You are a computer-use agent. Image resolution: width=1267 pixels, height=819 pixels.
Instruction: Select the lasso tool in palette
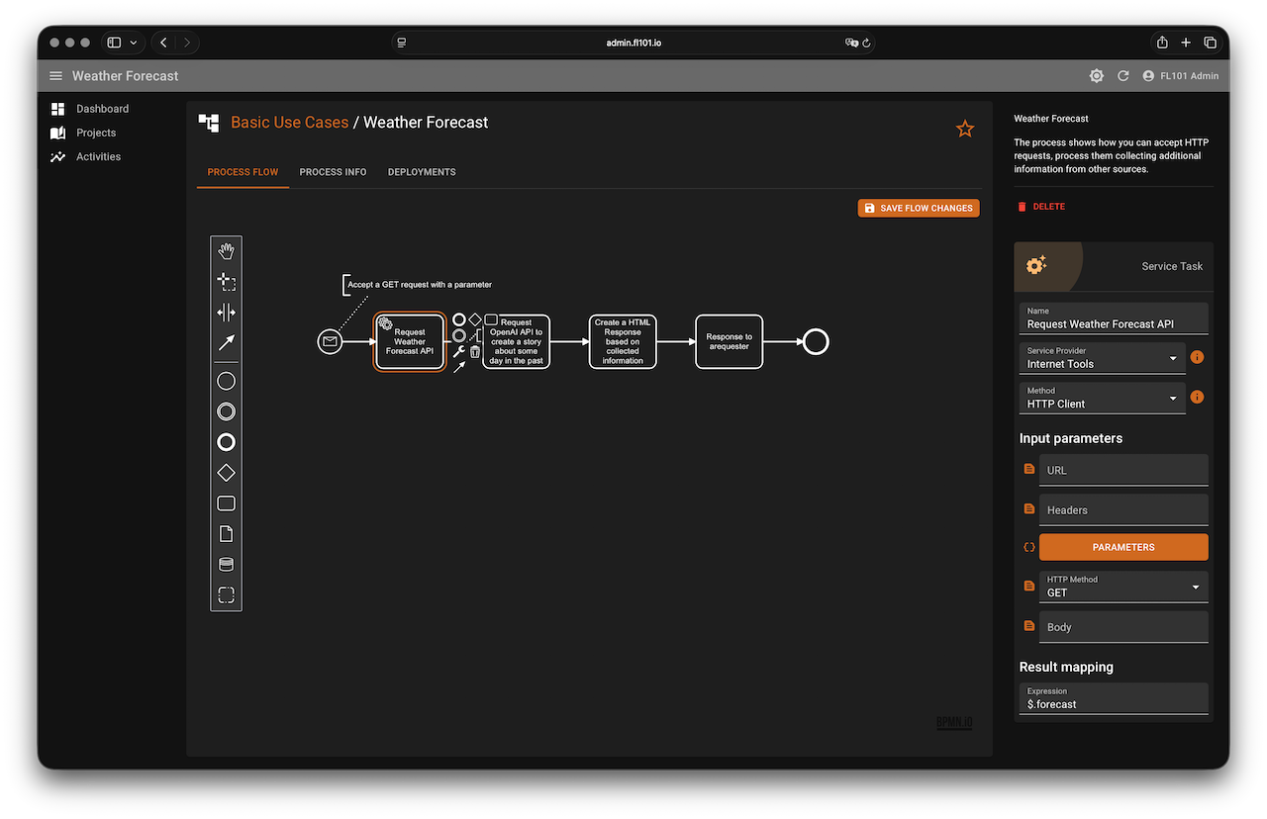pos(226,282)
